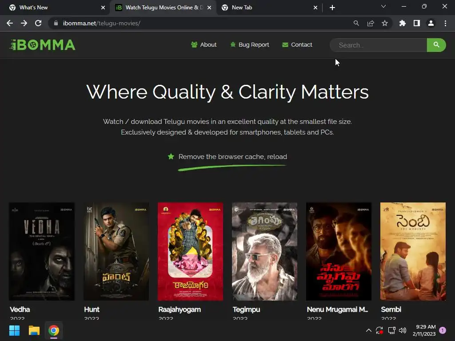Image resolution: width=455 pixels, height=341 pixels.
Task: Open Chrome three-dot menu
Action: click(445, 23)
